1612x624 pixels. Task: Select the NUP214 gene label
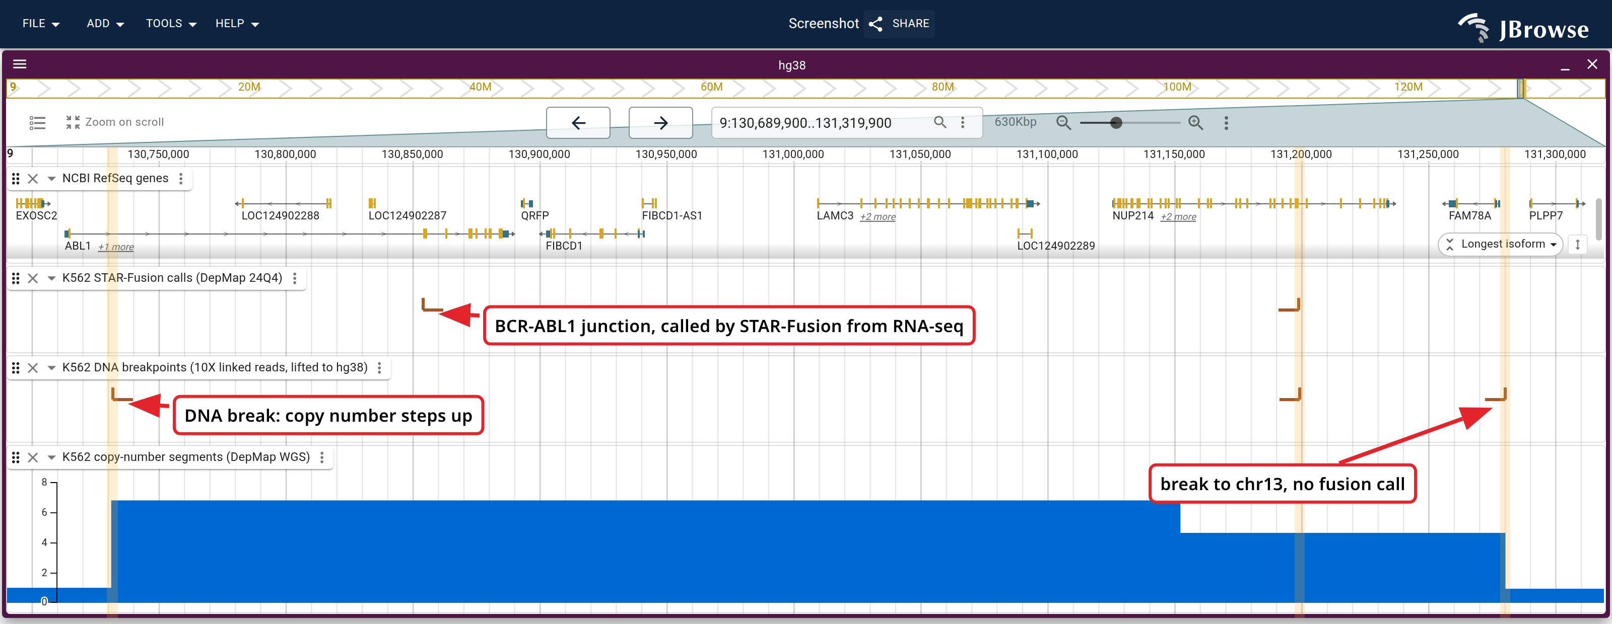(x=1132, y=216)
